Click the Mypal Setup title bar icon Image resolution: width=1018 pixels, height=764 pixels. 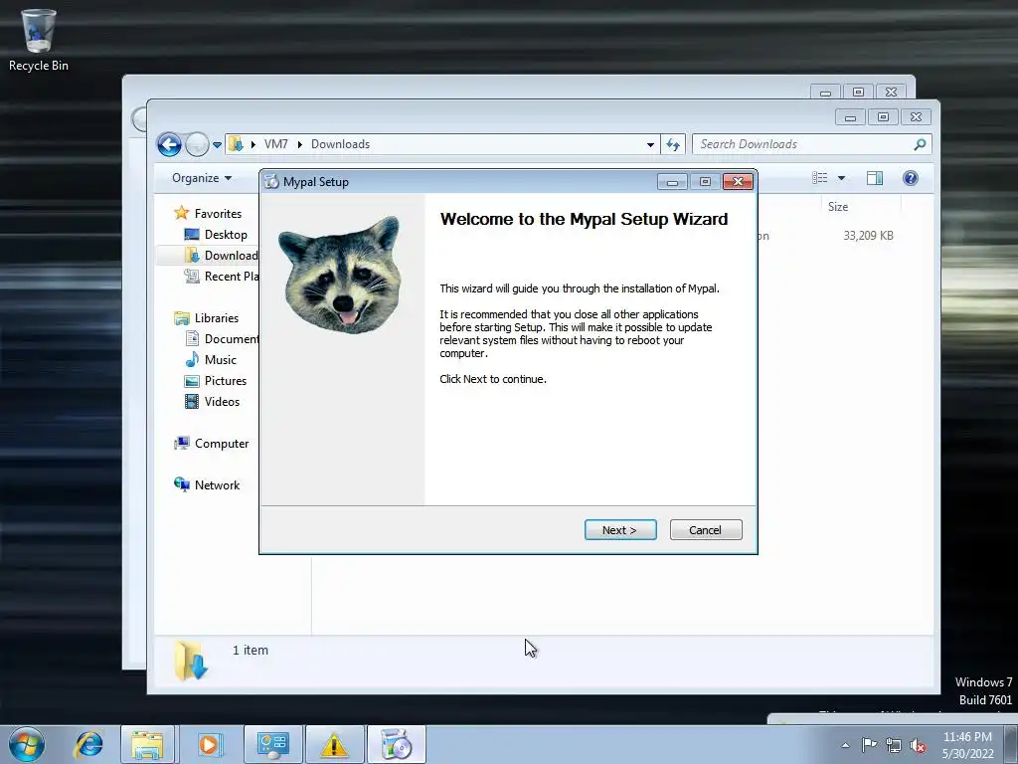tap(271, 182)
